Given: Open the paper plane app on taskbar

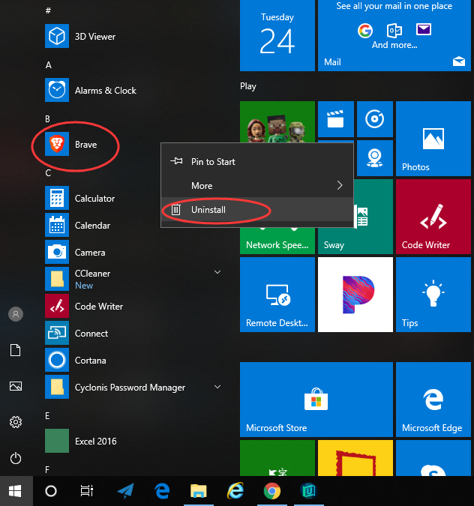Looking at the screenshot, I should (125, 491).
